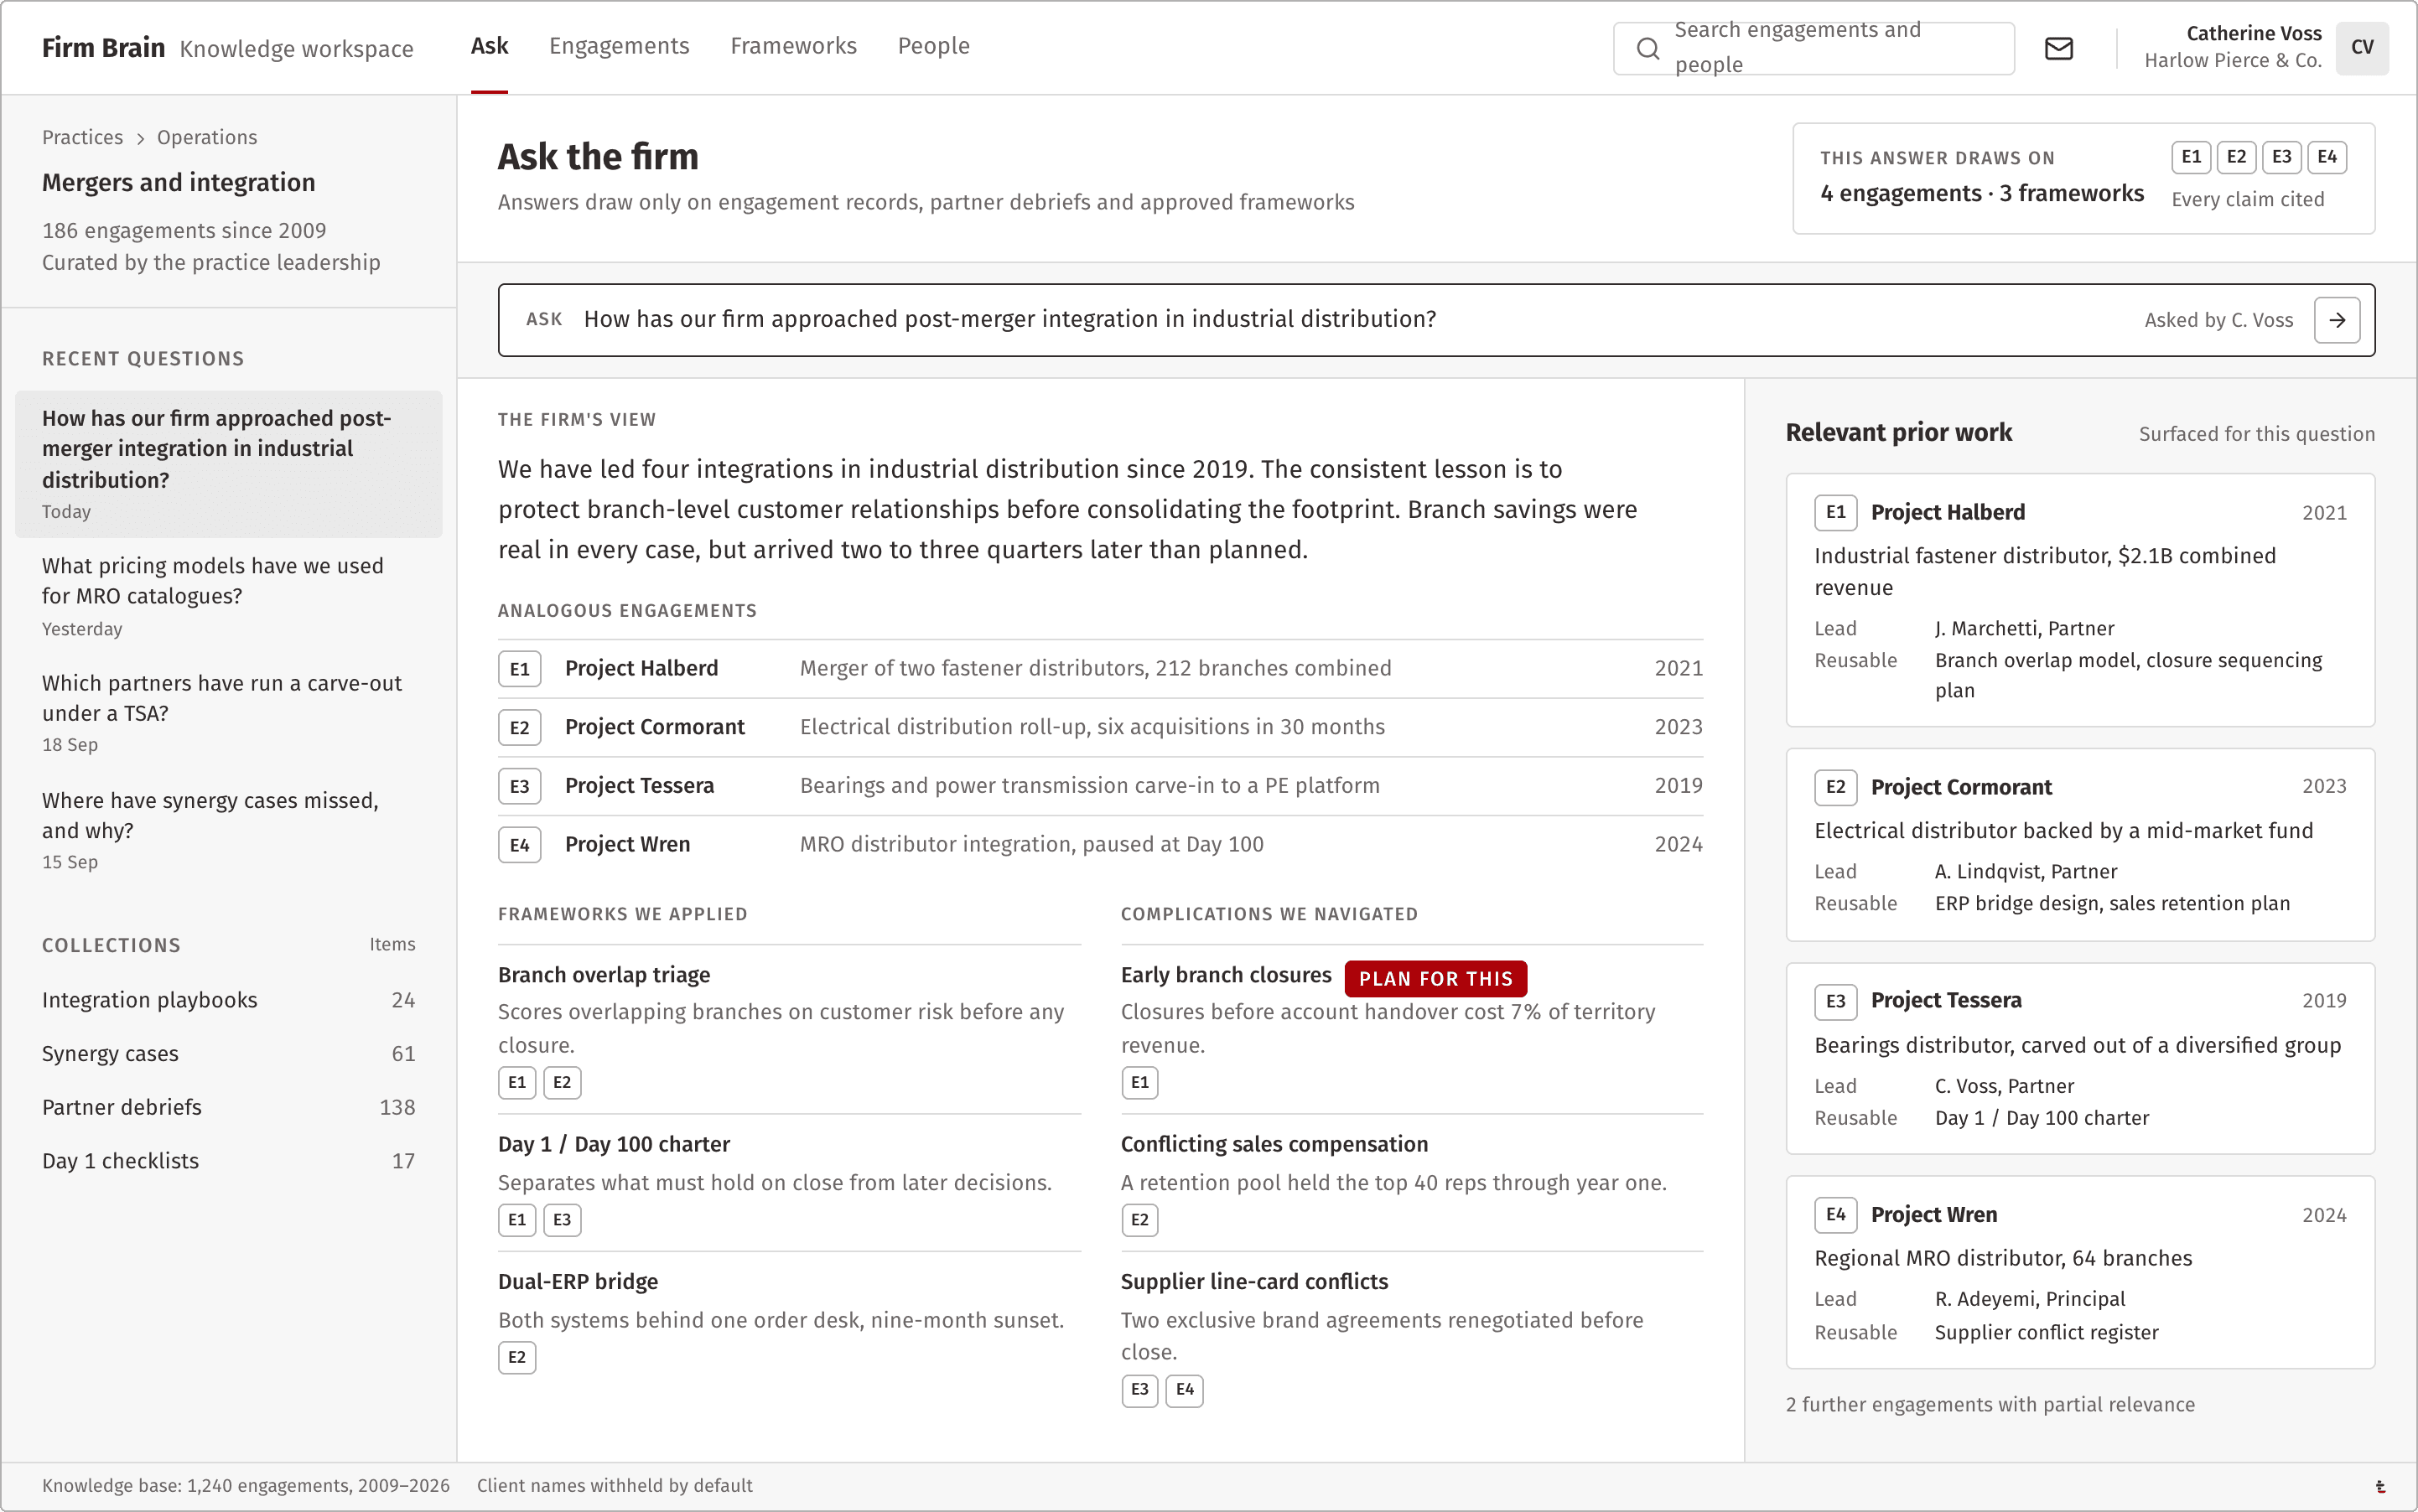Image resolution: width=2418 pixels, height=1512 pixels.
Task: Focus the Ask question input field
Action: (x=1436, y=320)
